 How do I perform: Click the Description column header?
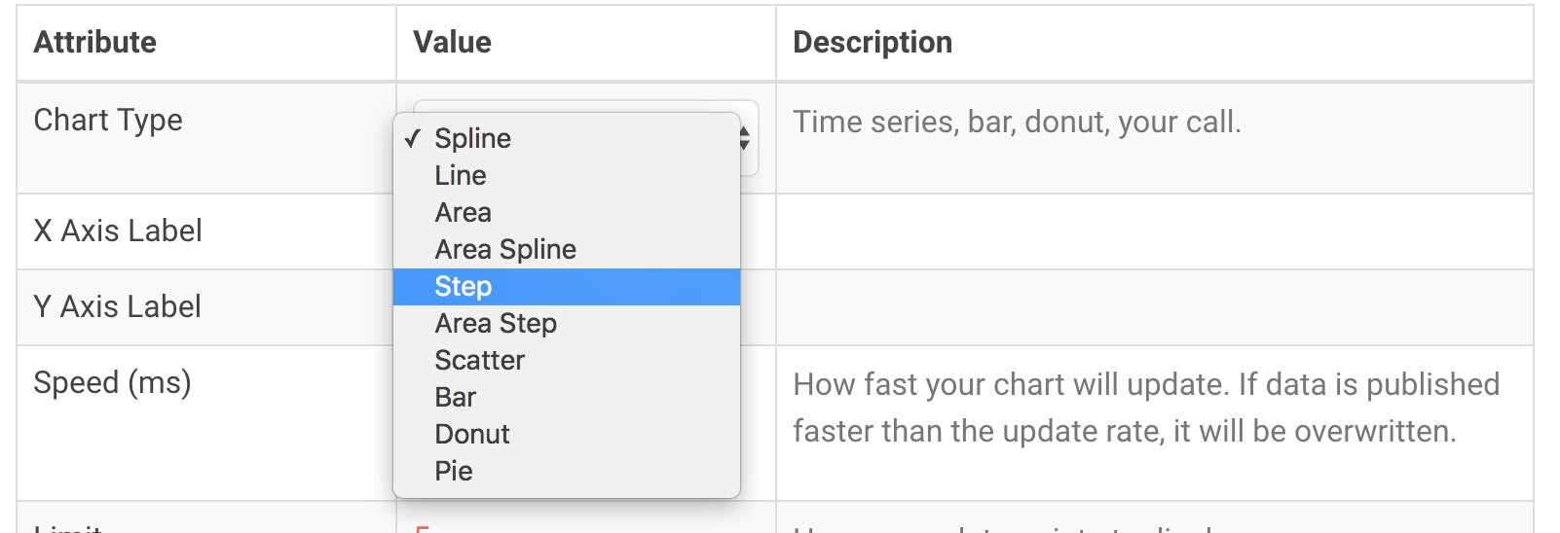tap(873, 43)
